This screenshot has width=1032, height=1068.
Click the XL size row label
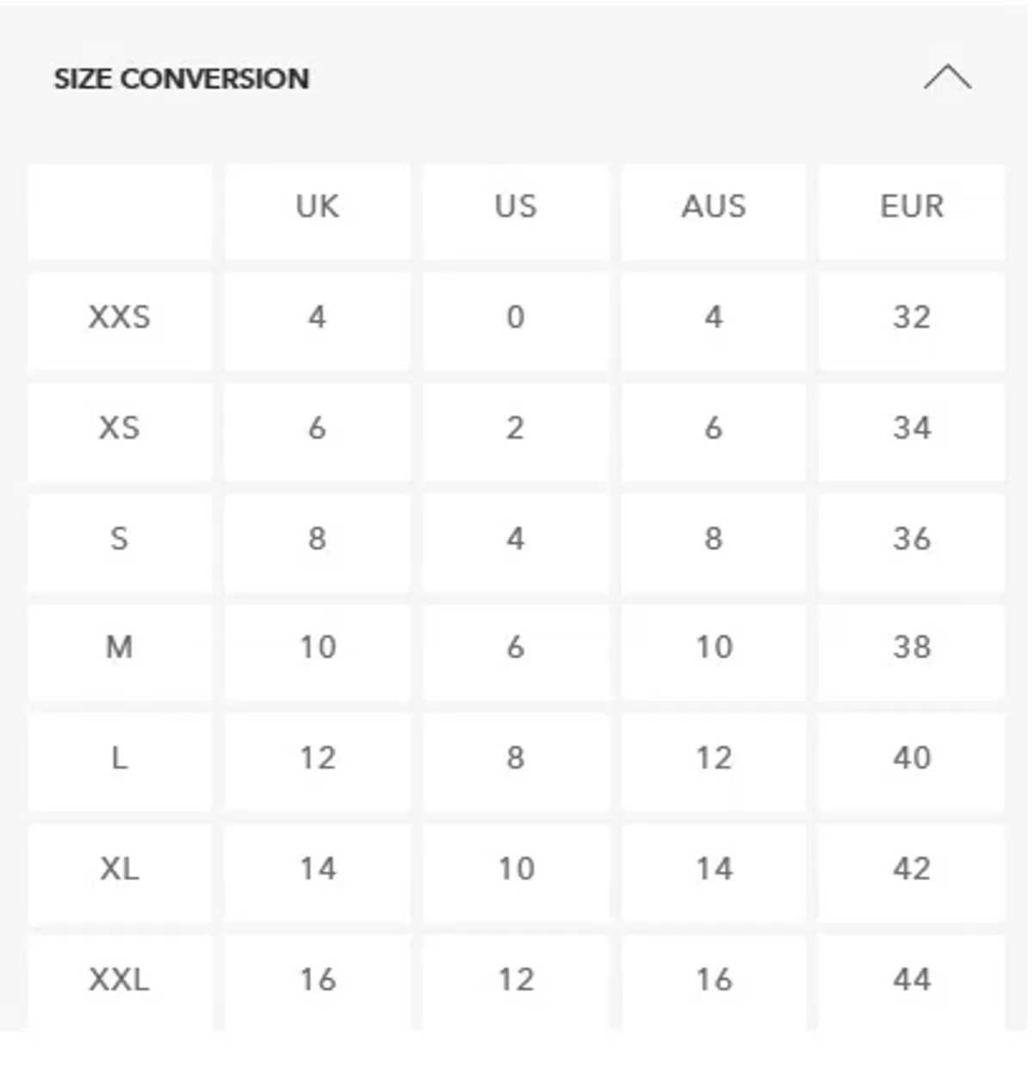click(120, 868)
